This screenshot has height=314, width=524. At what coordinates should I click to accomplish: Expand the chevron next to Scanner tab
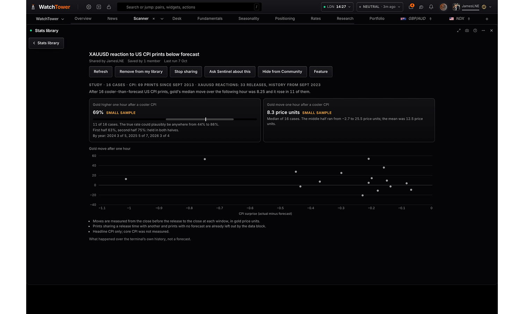162,19
